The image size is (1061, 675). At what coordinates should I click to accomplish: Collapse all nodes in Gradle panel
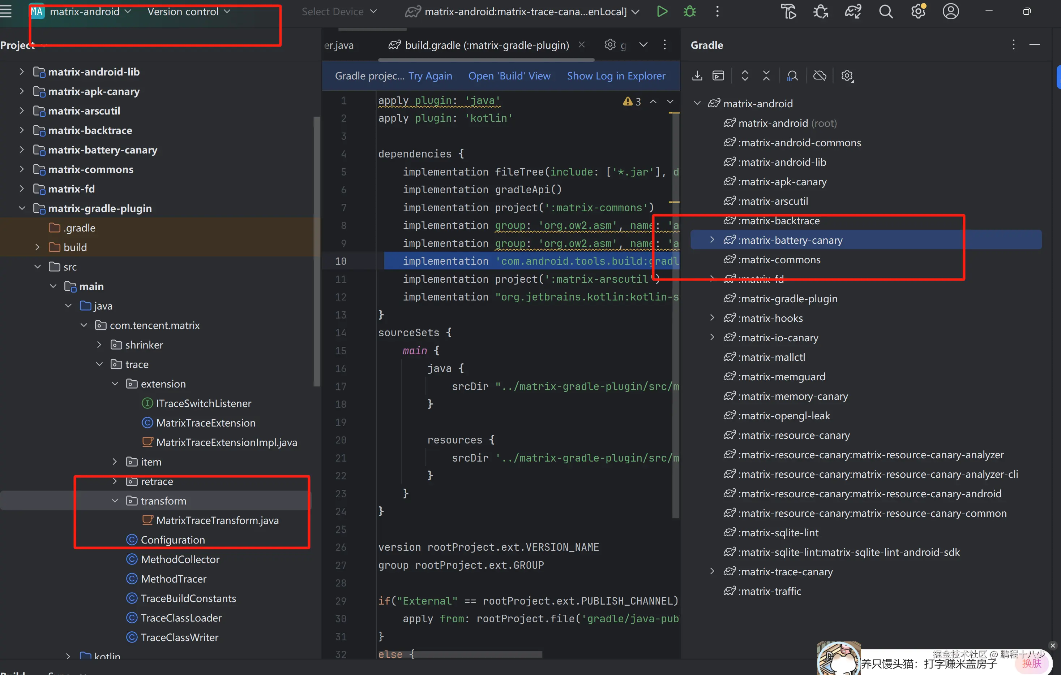(x=766, y=76)
